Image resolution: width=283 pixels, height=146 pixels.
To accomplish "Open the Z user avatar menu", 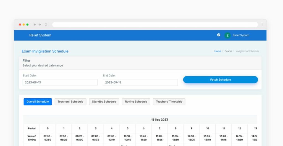I will [x=227, y=35].
